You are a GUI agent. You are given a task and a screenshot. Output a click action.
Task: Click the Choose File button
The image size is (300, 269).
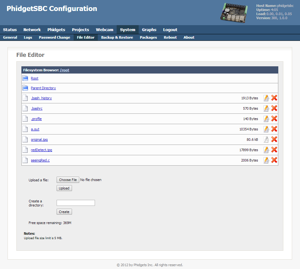click(68, 180)
